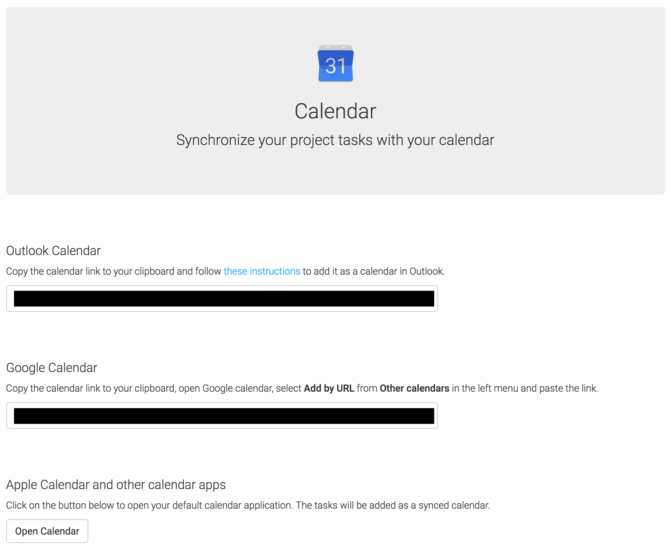Click the bold 'Add by URL' text
Image resolution: width=670 pixels, height=550 pixels.
[x=329, y=388]
